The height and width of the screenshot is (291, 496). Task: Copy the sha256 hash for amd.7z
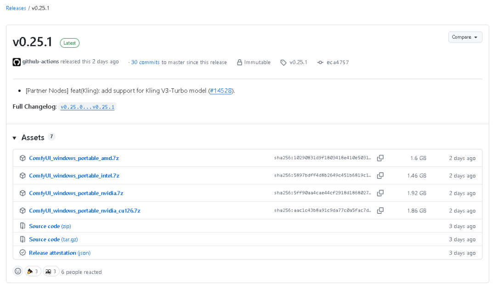(380, 158)
